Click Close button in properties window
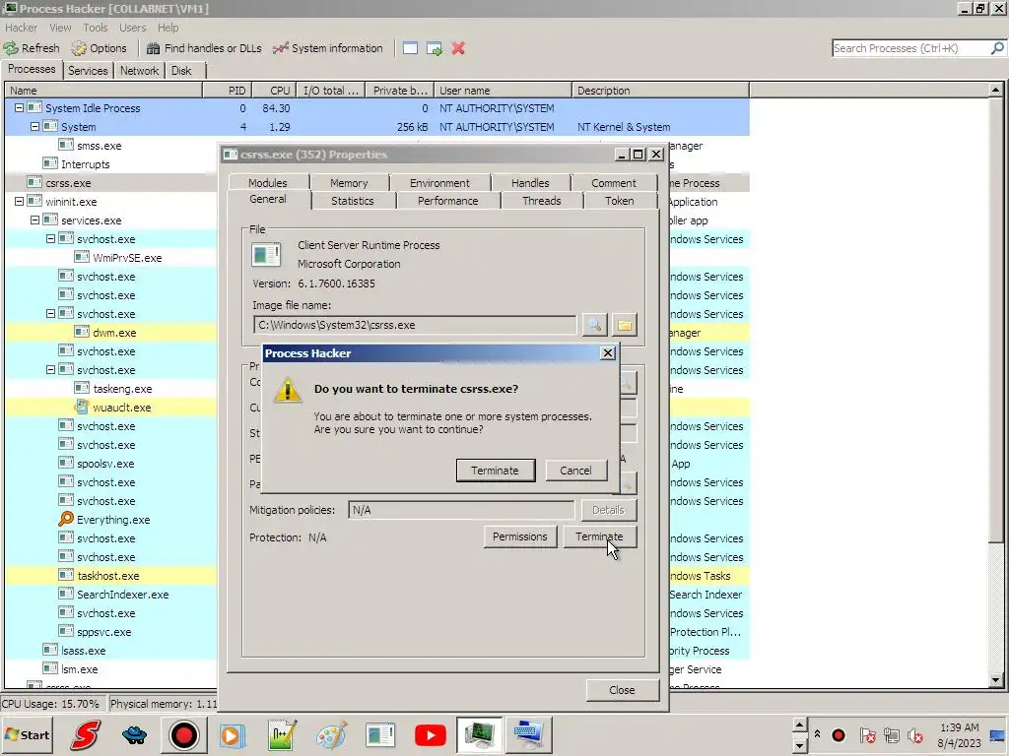The width and height of the screenshot is (1009, 756). [623, 690]
